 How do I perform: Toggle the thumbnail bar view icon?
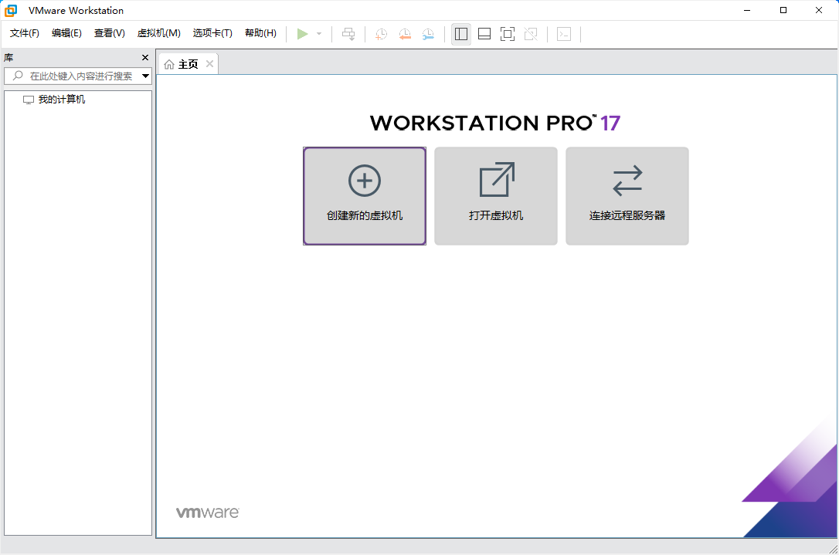coord(484,34)
